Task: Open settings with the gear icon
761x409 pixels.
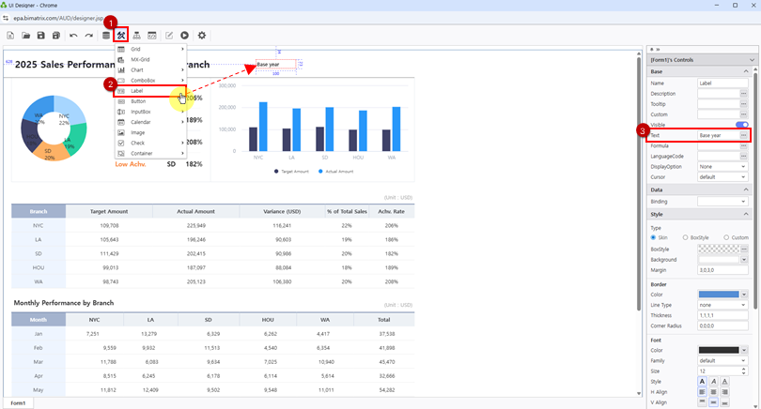Action: tap(202, 36)
